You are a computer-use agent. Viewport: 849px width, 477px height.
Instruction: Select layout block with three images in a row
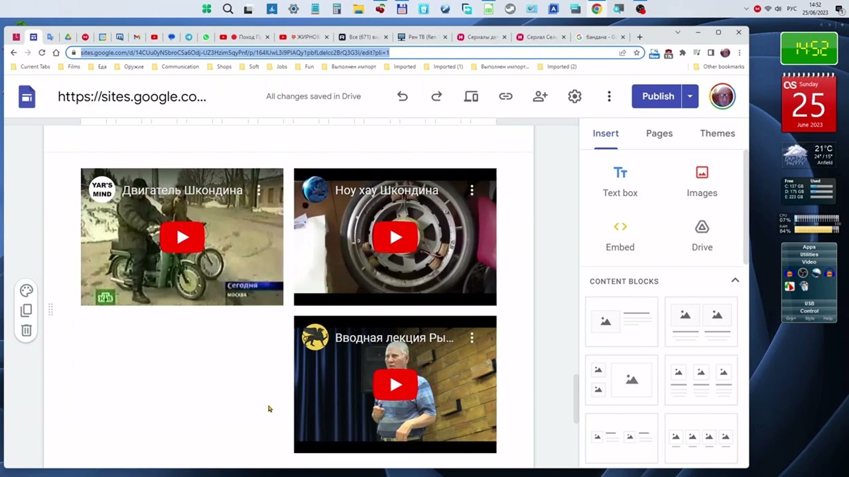(x=701, y=380)
